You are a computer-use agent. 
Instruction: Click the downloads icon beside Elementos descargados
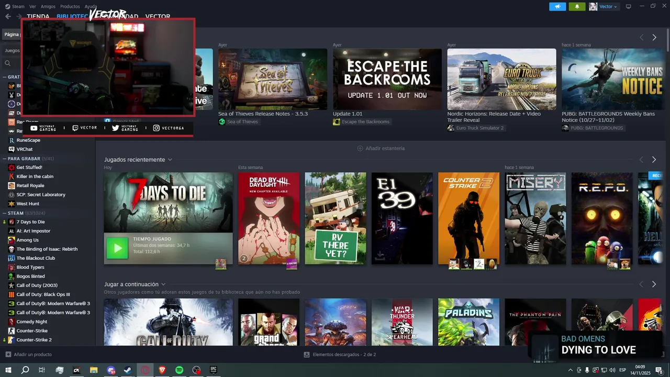click(307, 354)
